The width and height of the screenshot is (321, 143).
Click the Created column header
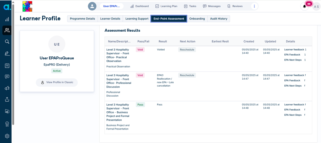(x=249, y=41)
